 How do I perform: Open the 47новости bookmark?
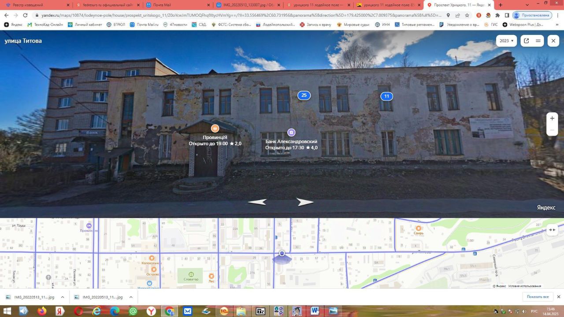tap(175, 25)
